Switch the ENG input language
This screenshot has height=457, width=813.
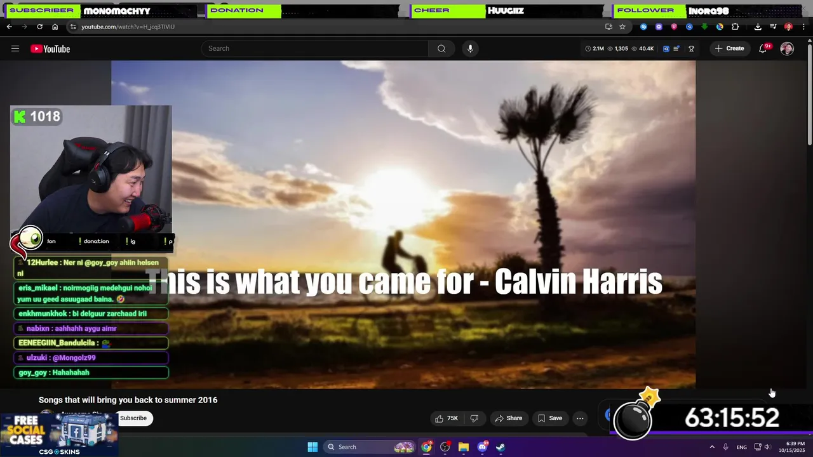pyautogui.click(x=742, y=447)
